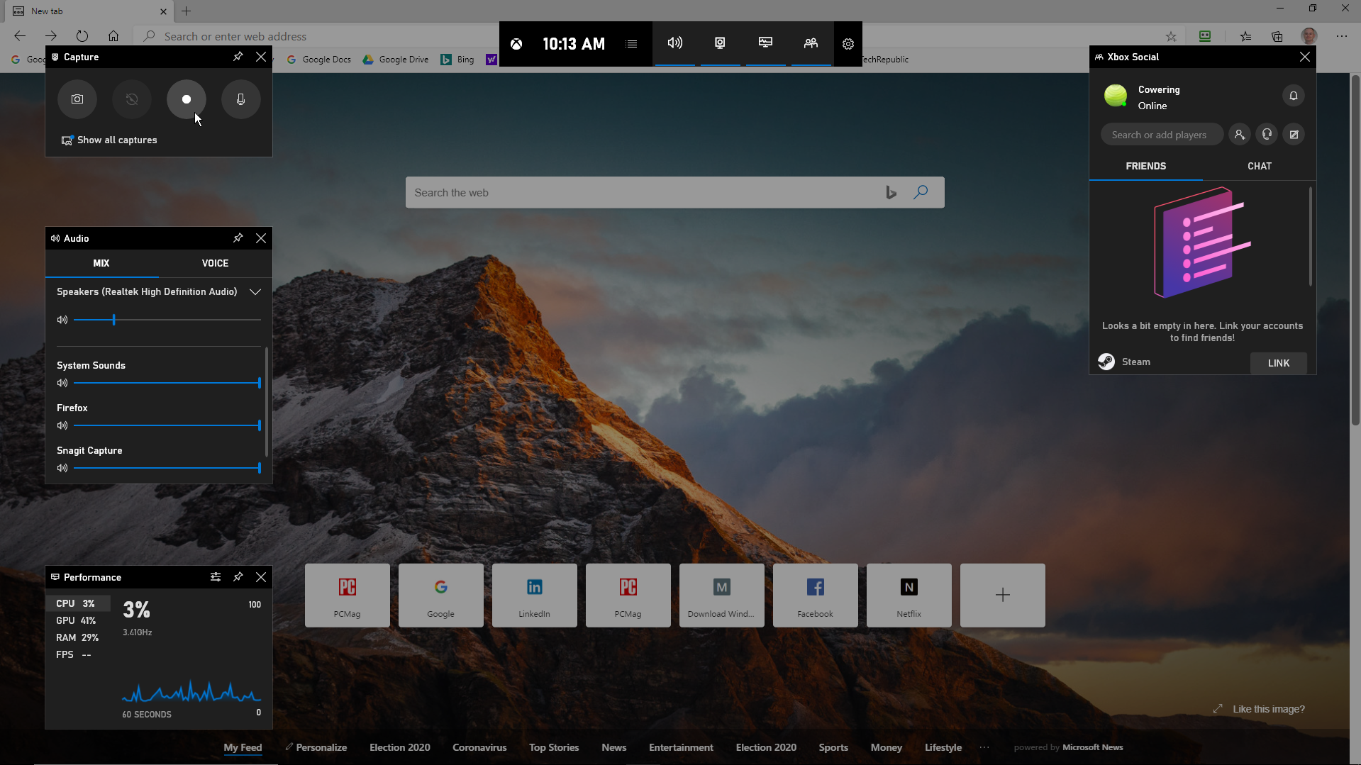Viewport: 1361px width, 765px height.
Task: Open the Google Docs bookmark
Action: coord(319,60)
